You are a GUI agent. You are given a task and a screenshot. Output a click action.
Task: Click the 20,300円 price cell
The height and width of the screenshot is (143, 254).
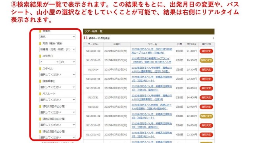[x=192, y=60]
